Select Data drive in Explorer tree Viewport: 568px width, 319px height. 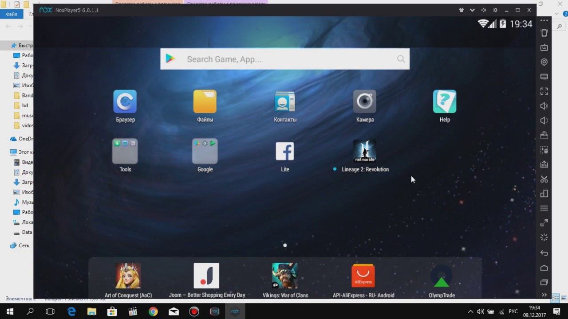click(23, 232)
